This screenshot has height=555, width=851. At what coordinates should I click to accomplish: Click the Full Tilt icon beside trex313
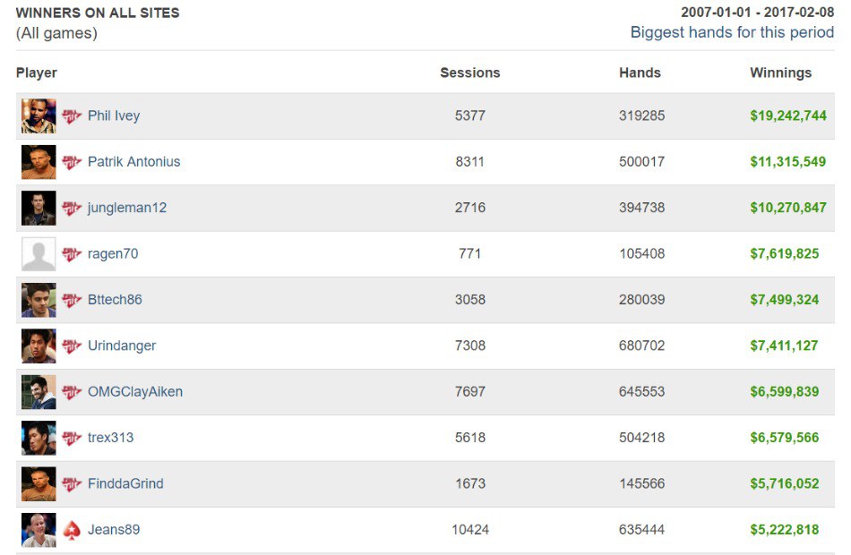click(72, 438)
